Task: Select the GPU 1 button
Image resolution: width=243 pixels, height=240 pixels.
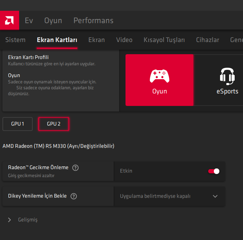Action: 17,124
